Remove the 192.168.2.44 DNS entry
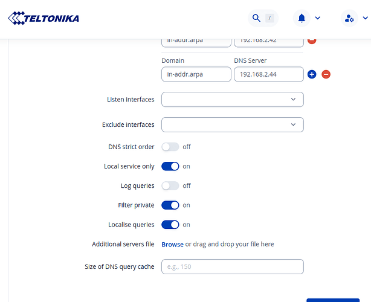The image size is (371, 302). 326,74
